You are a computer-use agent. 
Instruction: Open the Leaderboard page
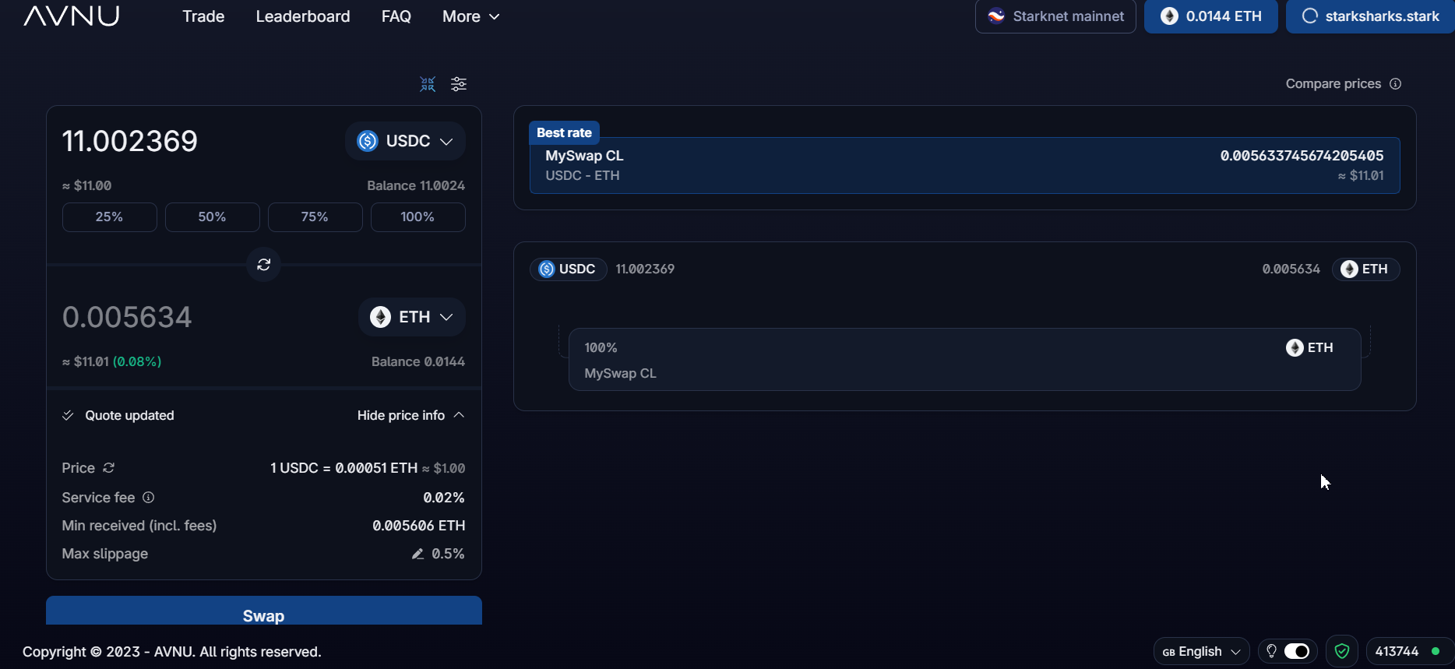coord(303,16)
